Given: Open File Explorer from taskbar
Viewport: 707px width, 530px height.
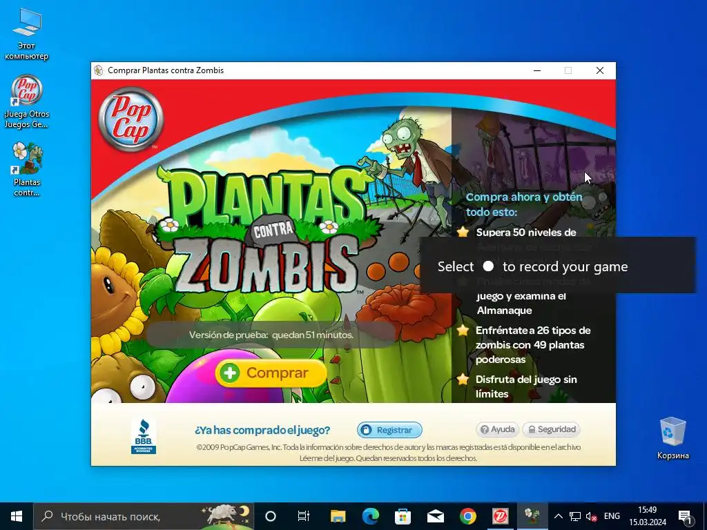Looking at the screenshot, I should 338,516.
